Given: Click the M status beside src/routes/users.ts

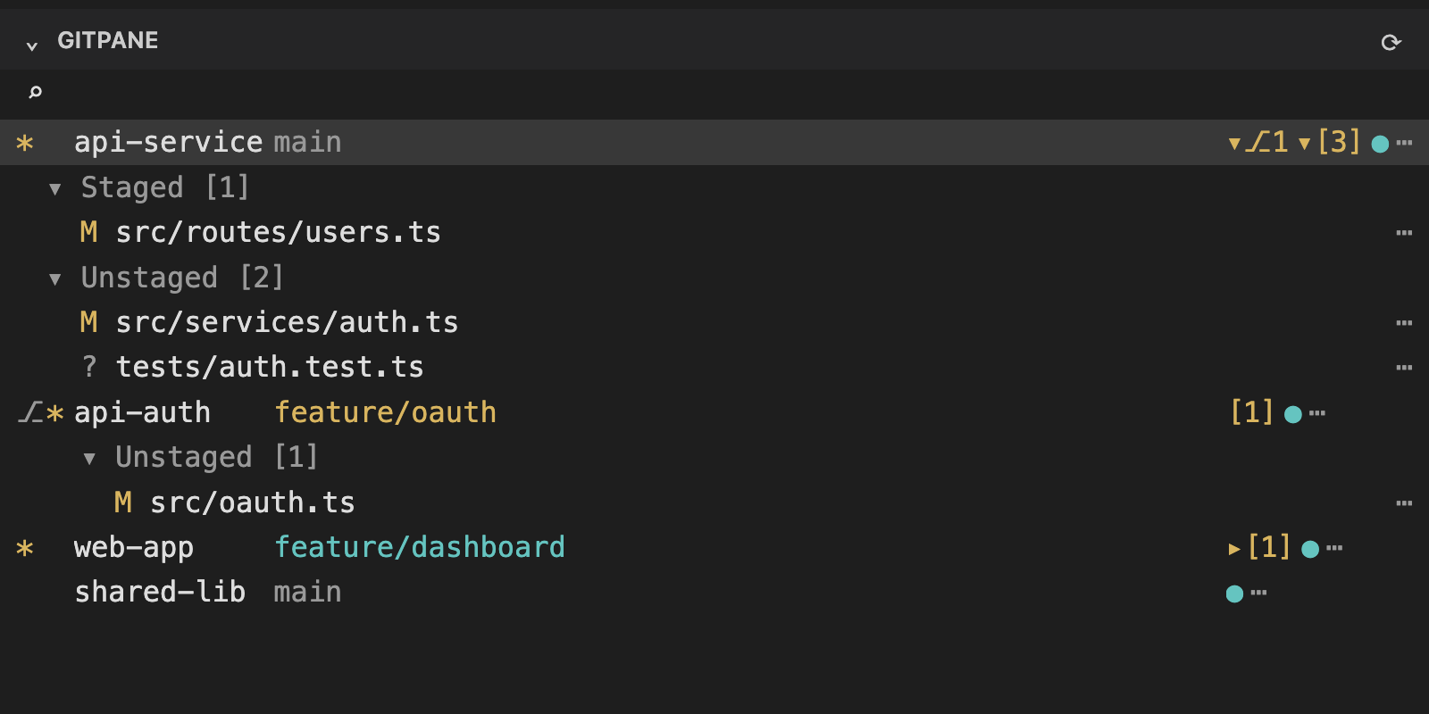Looking at the screenshot, I should tap(88, 232).
